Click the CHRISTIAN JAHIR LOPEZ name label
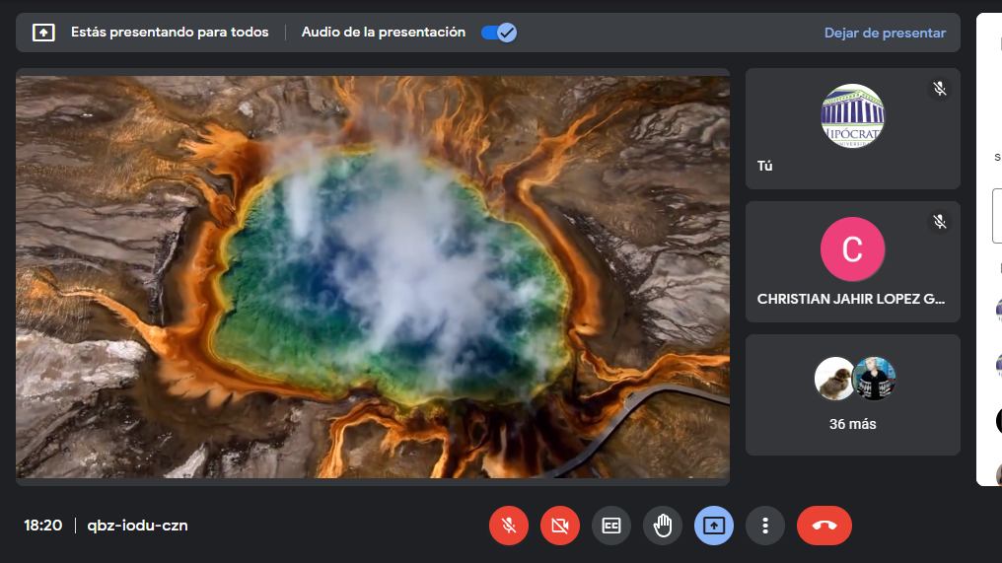Image resolution: width=1002 pixels, height=563 pixels. 852,299
